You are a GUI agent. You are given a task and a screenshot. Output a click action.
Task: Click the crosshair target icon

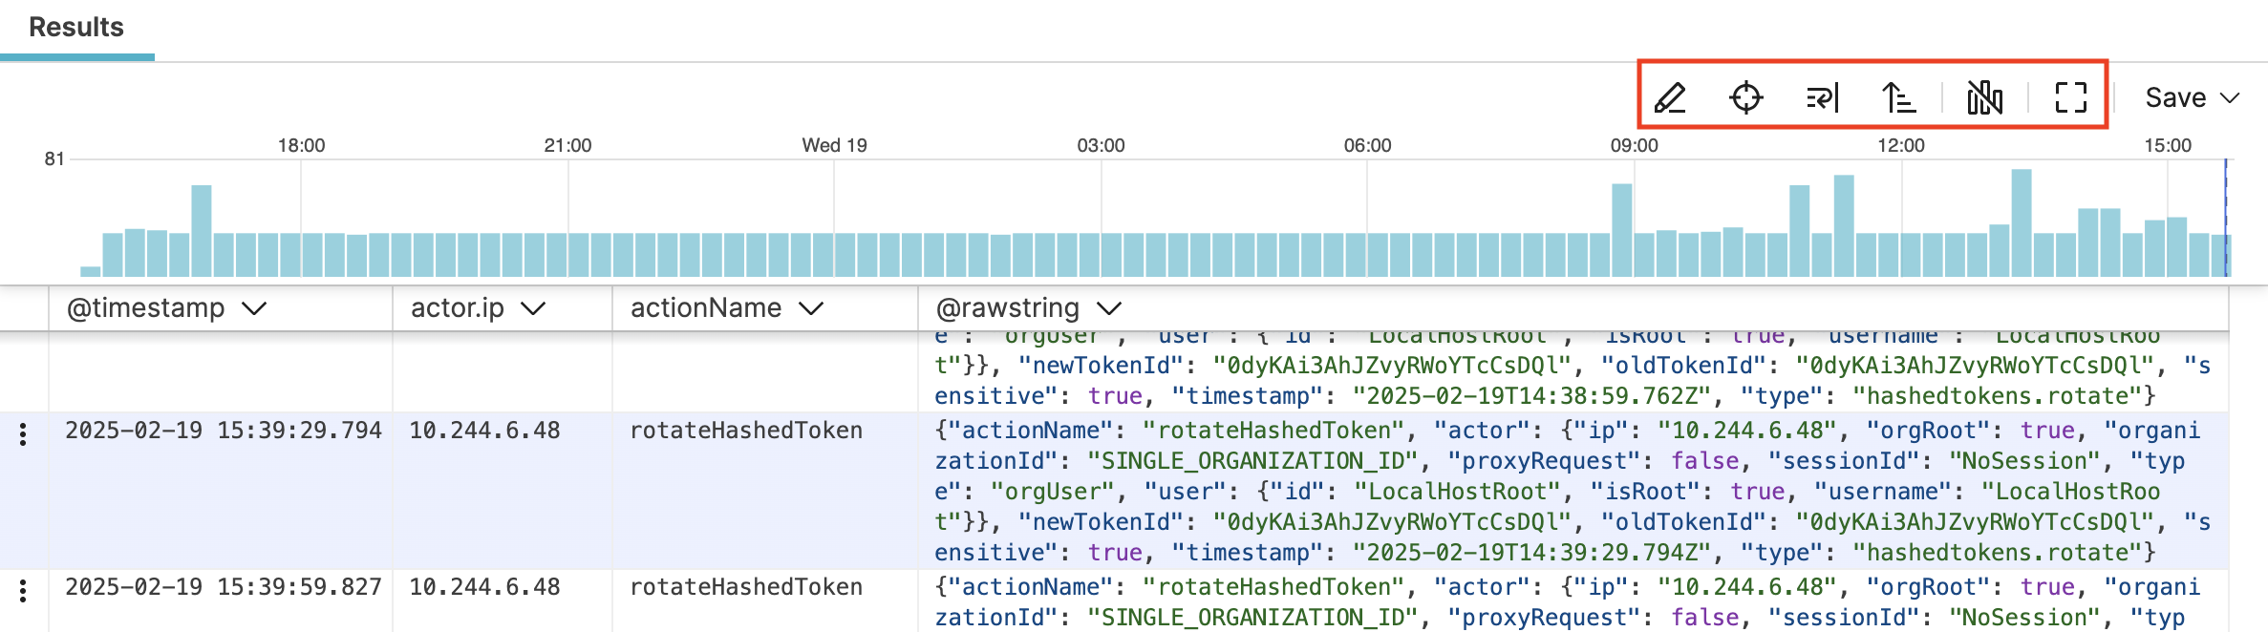(x=1745, y=97)
